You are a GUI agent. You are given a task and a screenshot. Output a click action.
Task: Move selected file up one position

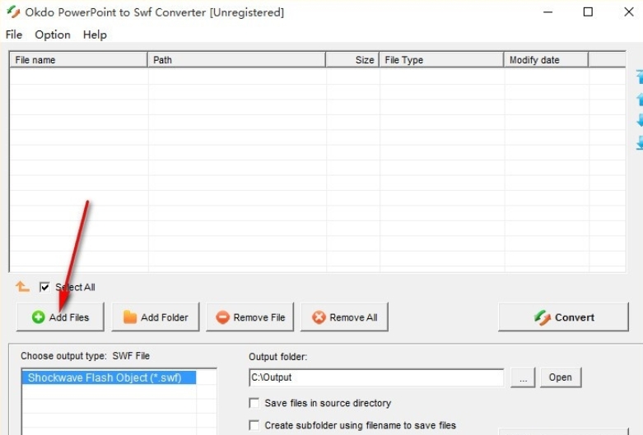(x=640, y=99)
